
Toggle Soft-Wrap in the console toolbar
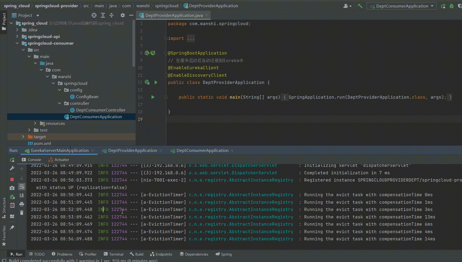(22, 187)
